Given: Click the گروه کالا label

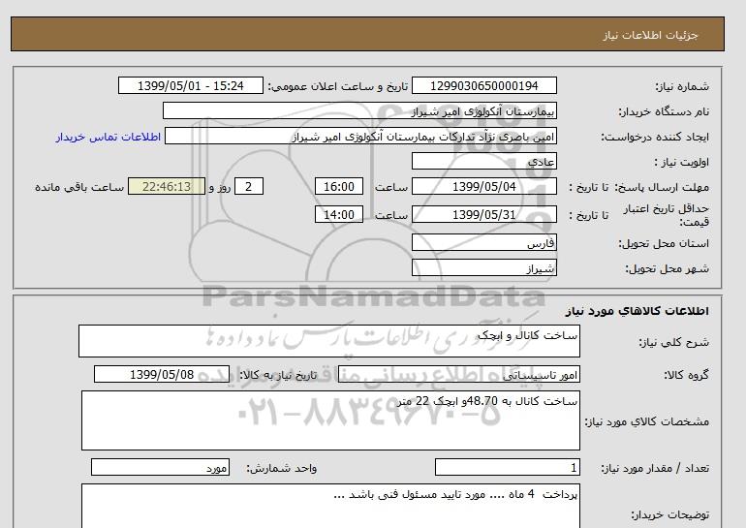Looking at the screenshot, I should pyautogui.click(x=686, y=375).
